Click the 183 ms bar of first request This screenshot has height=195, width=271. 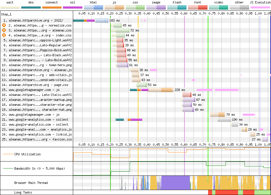click(102, 20)
